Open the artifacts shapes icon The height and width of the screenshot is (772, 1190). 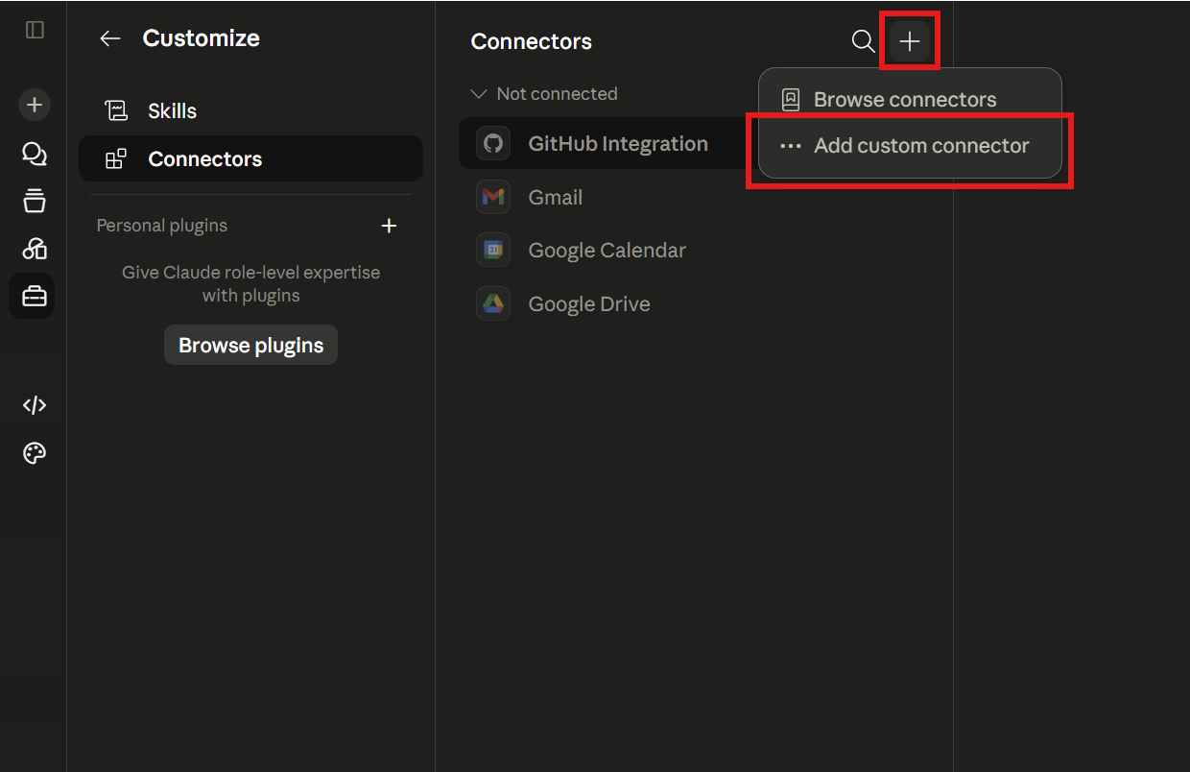click(35, 249)
